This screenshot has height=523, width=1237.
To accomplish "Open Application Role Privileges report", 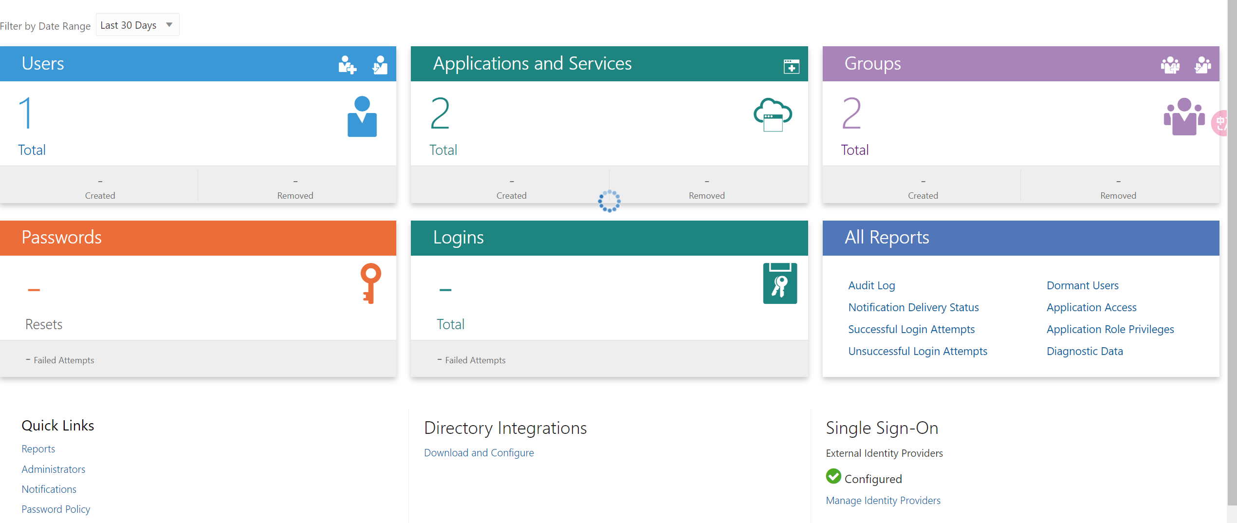I will click(x=1110, y=329).
